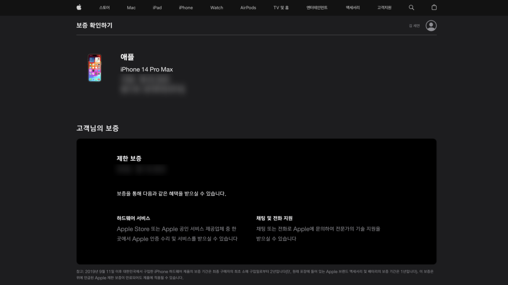508x285 pixels.
Task: Open the iPad menu
Action: (x=157, y=7)
